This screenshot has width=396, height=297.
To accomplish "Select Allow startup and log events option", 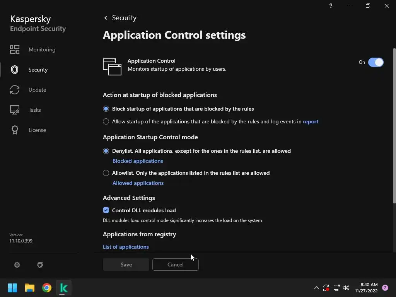I will (106, 121).
